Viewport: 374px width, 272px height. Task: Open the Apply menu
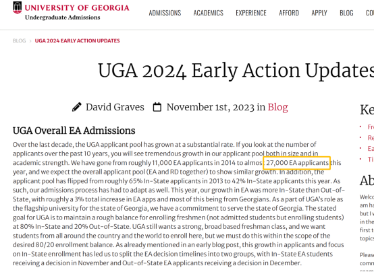click(319, 13)
